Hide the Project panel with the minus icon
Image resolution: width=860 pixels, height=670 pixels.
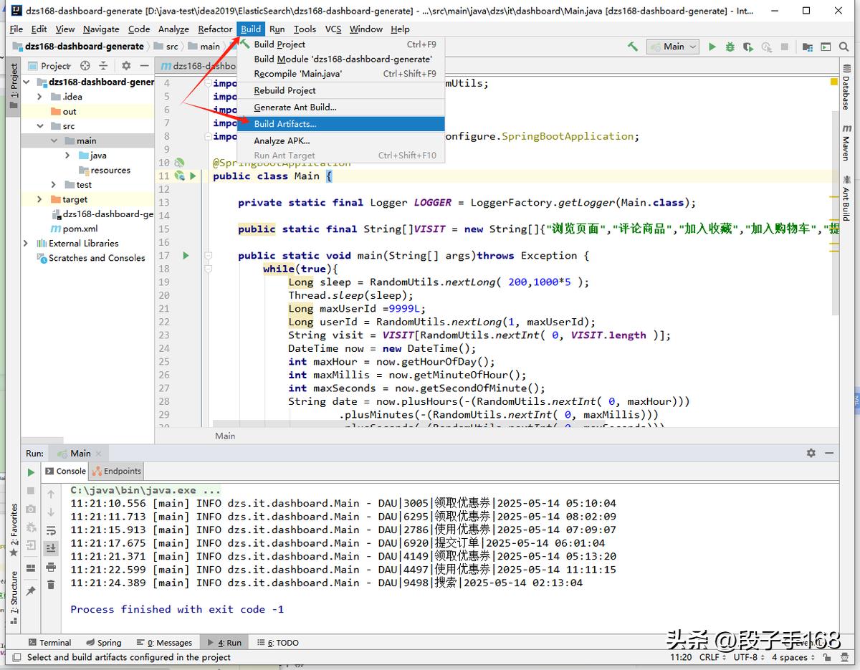[144, 65]
